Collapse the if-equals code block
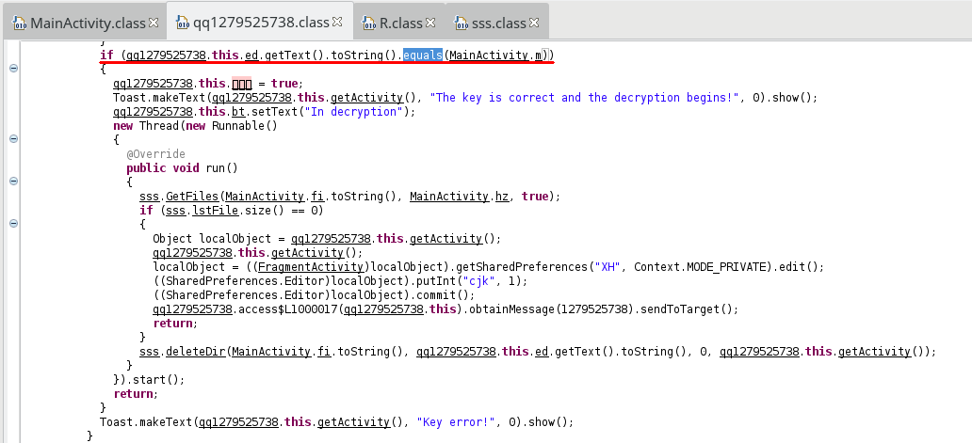 coord(13,69)
